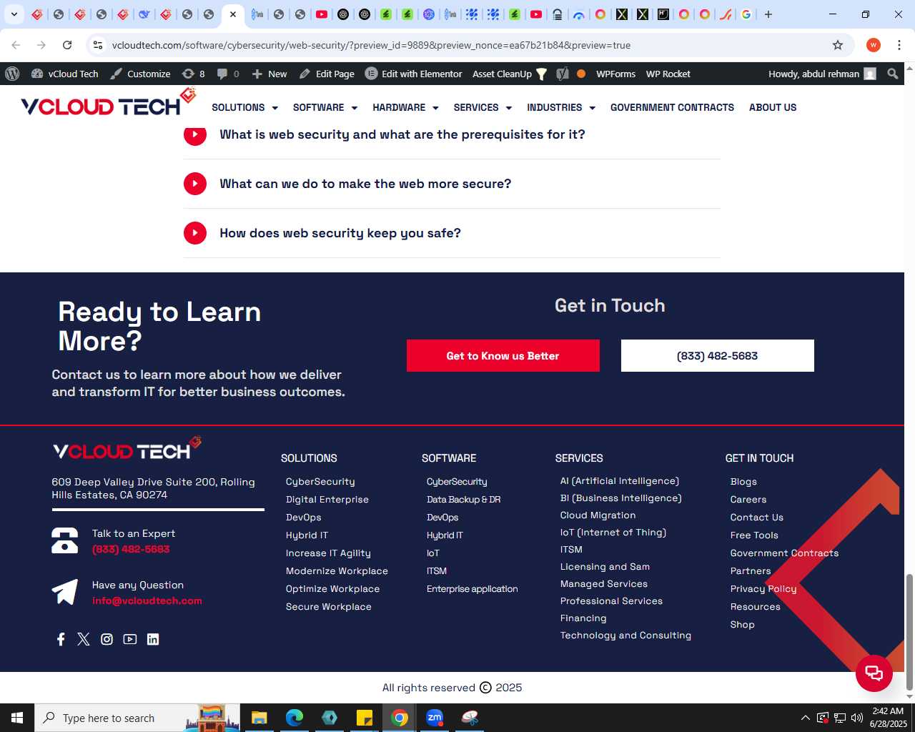Open a new browser tab with plus icon
This screenshot has height=732, width=915.
point(768,14)
